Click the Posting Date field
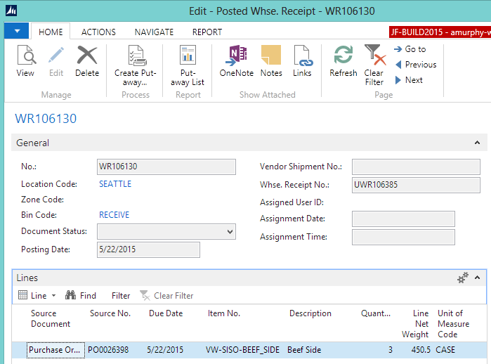Screen dimensions: 491x364 (148, 250)
